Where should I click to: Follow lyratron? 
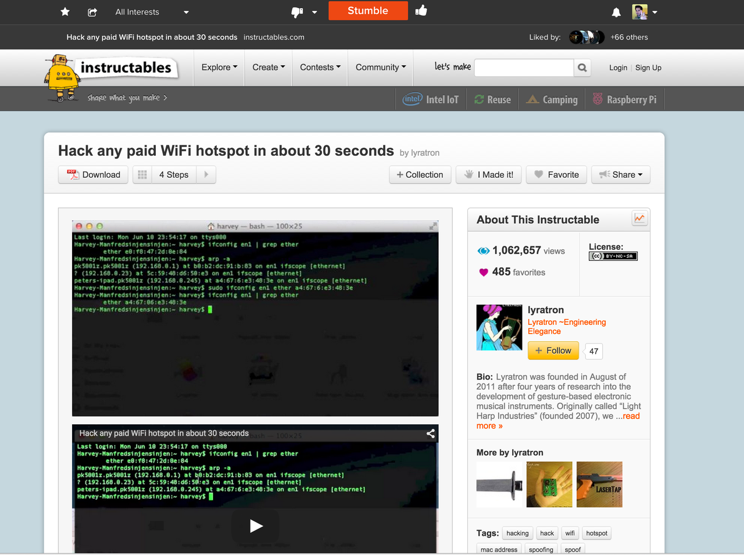tap(553, 350)
